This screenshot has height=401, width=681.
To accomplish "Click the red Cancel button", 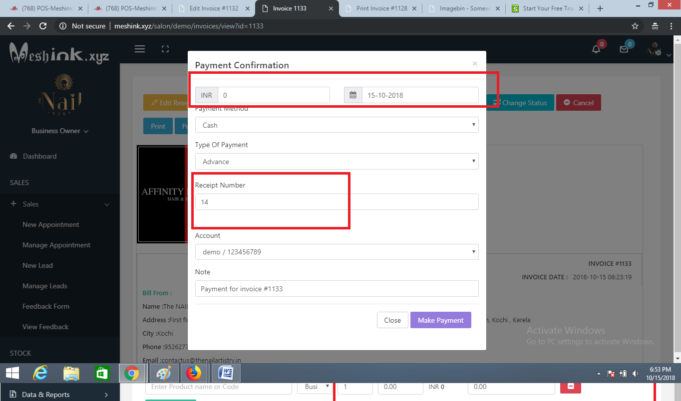I will pyautogui.click(x=579, y=103).
